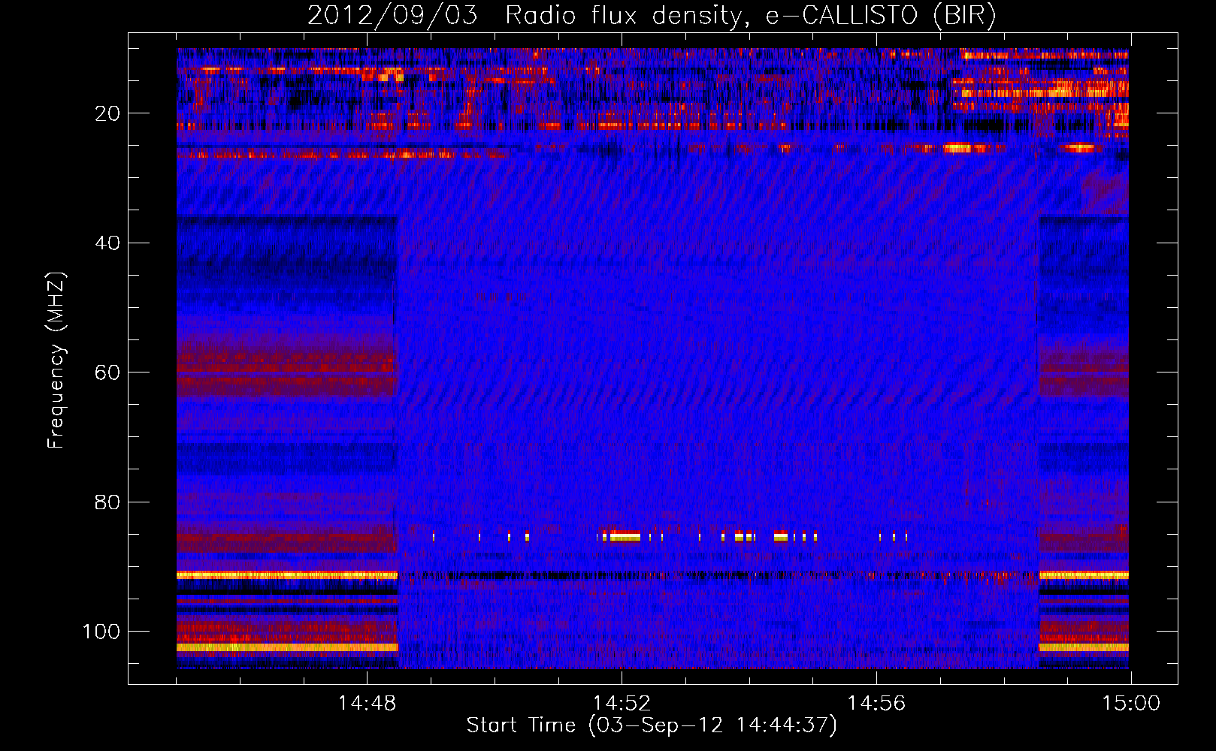The image size is (1216, 751).
Task: Click the 14:56 time tick label
Action: [x=876, y=704]
